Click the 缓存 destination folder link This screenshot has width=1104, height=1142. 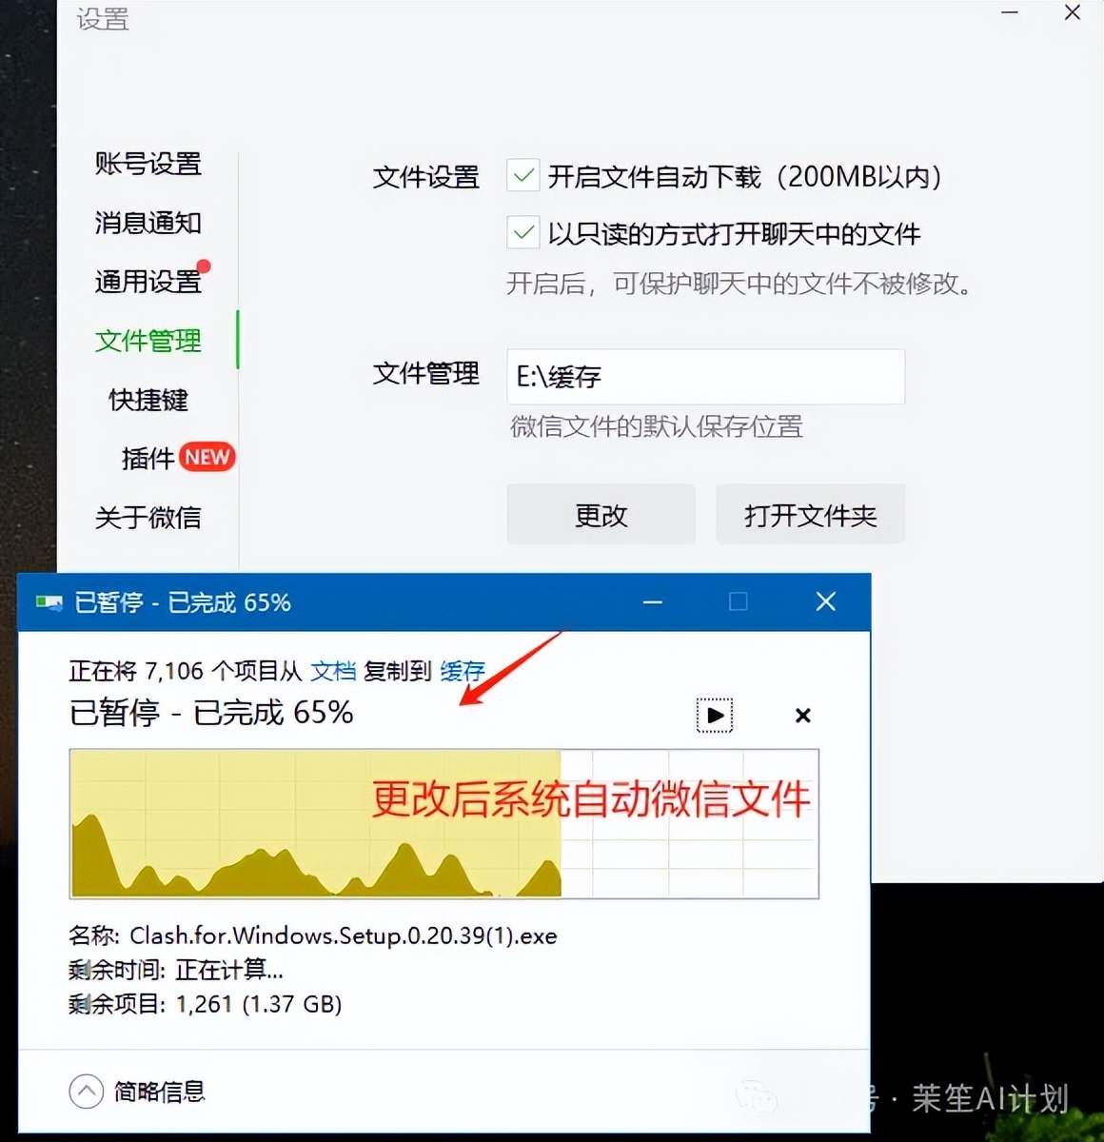click(463, 671)
